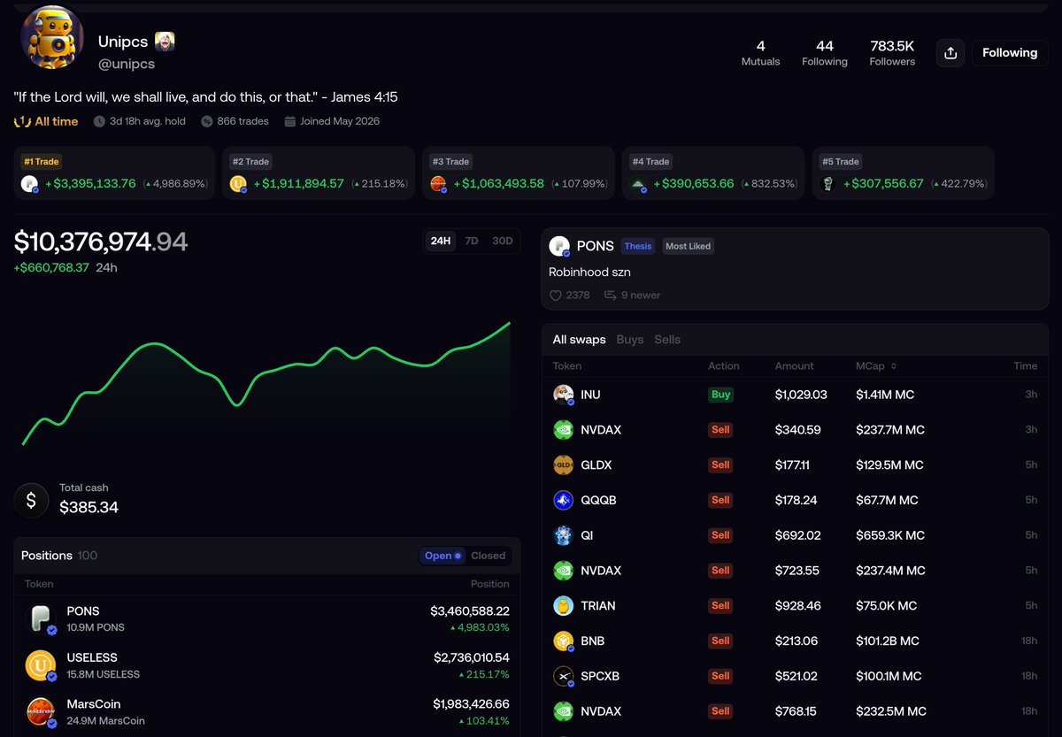Open the 4 Mutuals list
Screen dimensions: 1062x737
tap(760, 53)
